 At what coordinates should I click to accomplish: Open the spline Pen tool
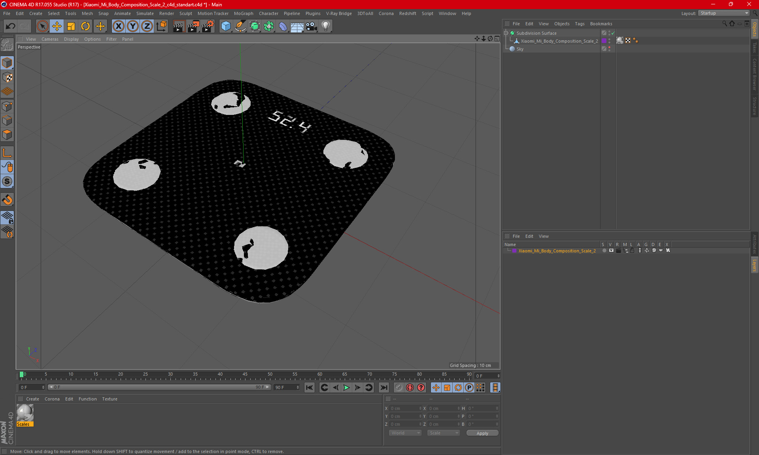tap(240, 26)
